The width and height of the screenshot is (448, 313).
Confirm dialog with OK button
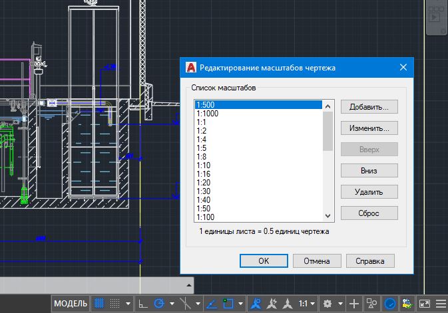click(264, 261)
